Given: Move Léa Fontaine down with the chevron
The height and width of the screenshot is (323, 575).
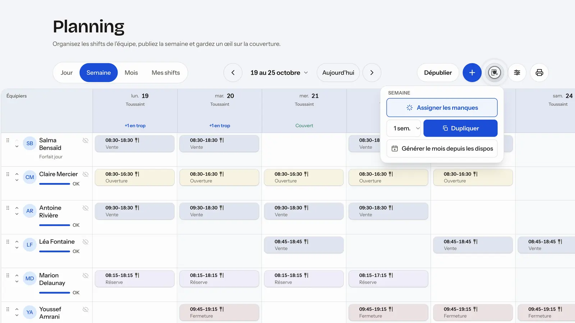Looking at the screenshot, I should (x=17, y=248).
